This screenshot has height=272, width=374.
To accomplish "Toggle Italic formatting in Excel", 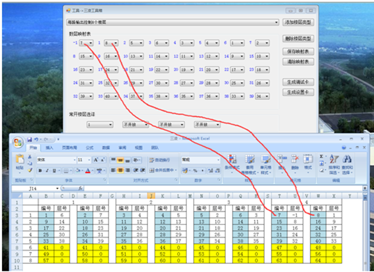I will tap(47, 170).
